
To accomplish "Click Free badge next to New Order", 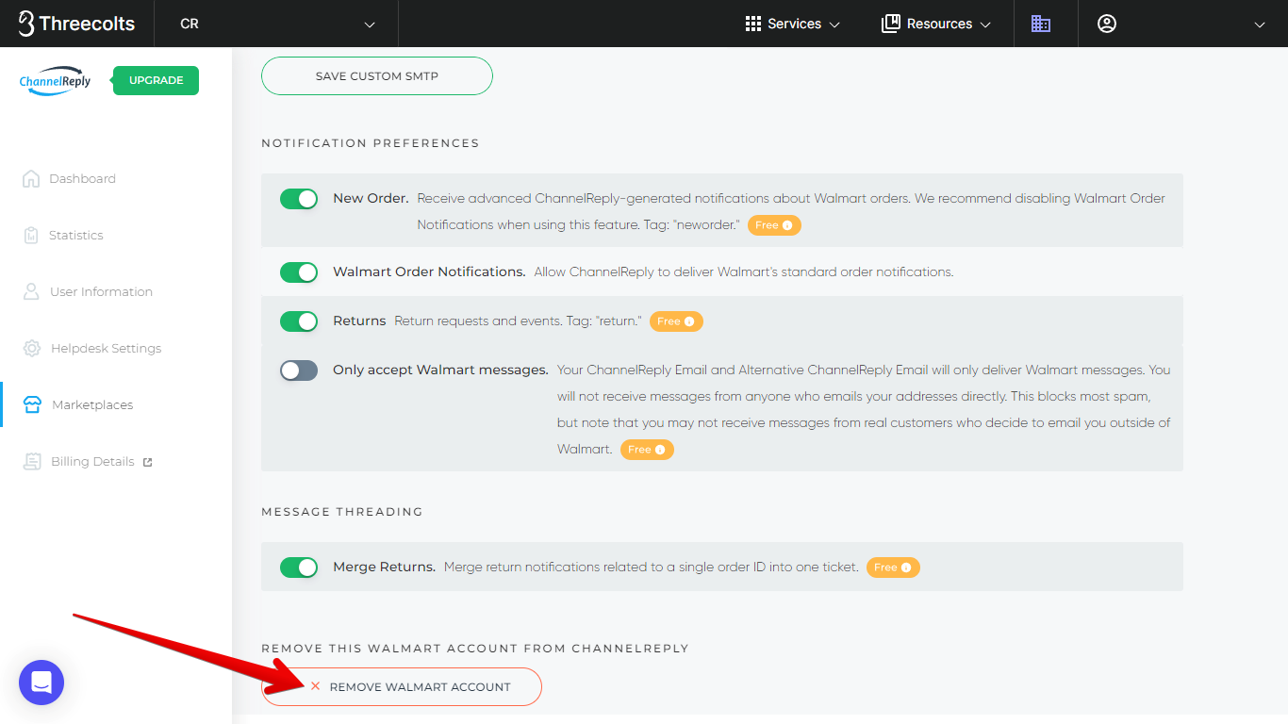I will (774, 225).
